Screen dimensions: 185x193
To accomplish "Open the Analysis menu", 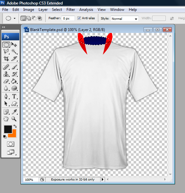I will coord(86,10).
